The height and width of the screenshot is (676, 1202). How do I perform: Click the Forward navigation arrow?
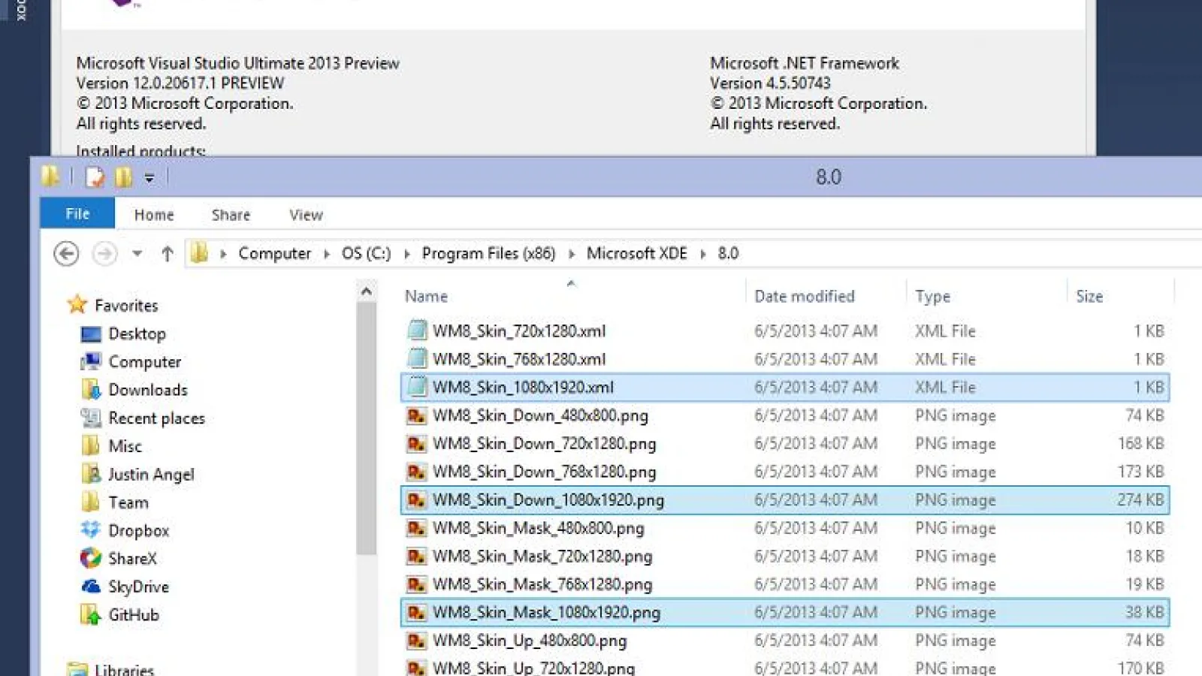[104, 254]
